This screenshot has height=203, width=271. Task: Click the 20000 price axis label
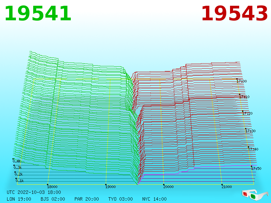(x=168, y=187)
